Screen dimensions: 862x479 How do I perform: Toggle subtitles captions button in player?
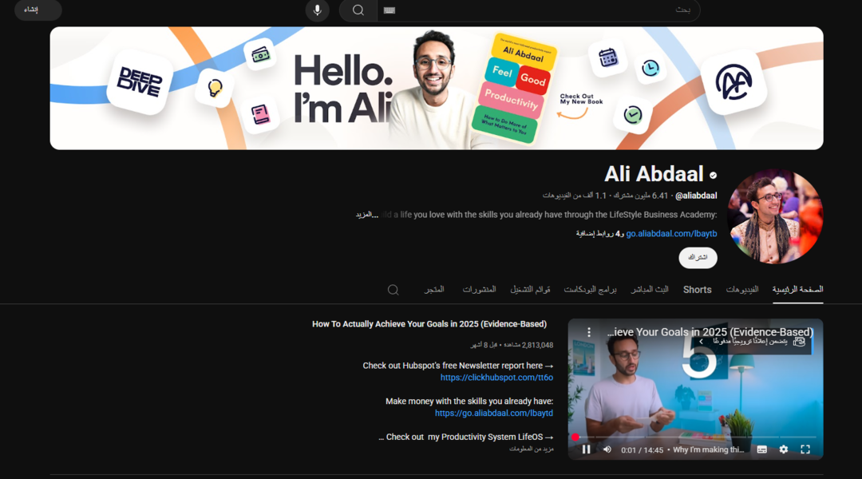pos(762,449)
